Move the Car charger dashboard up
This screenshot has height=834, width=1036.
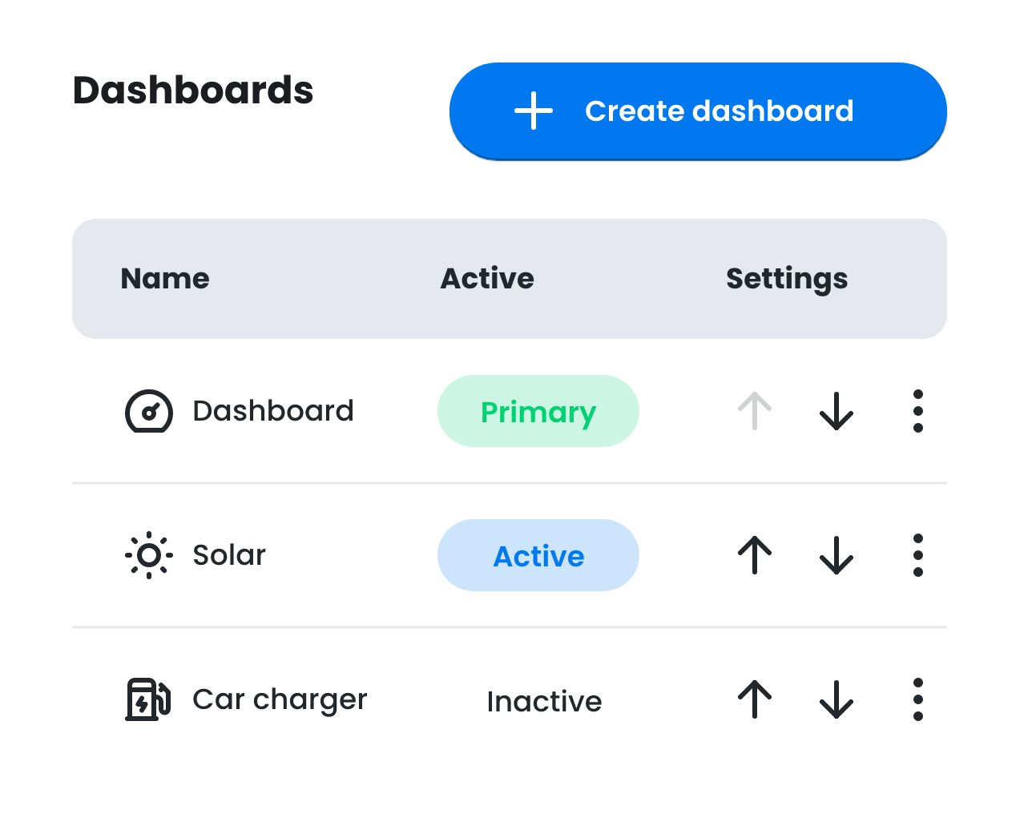pyautogui.click(x=754, y=699)
